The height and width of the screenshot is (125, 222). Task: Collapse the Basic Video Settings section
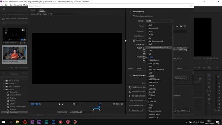131,76
